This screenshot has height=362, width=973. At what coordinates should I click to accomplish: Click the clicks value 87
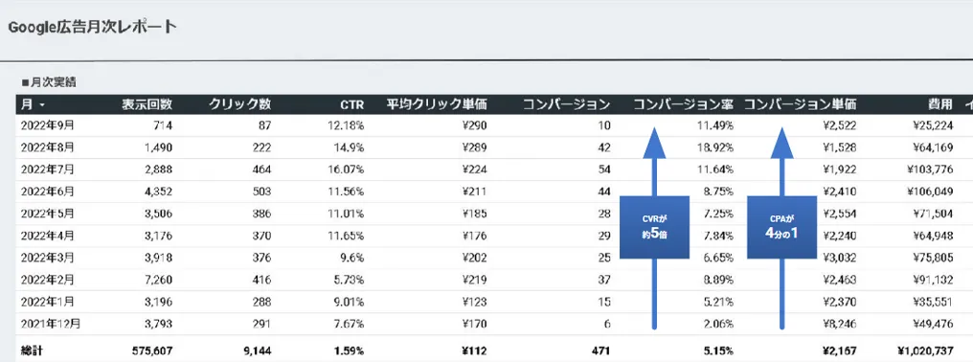click(x=264, y=125)
